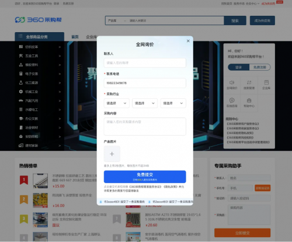Open the 全部商品分类 category menu
This screenshot has width=292, height=242.
point(40,37)
